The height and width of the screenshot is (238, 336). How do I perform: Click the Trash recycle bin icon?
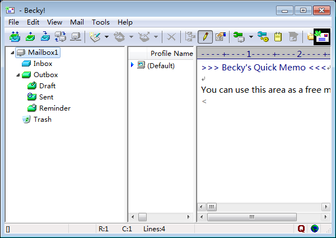tap(26, 120)
